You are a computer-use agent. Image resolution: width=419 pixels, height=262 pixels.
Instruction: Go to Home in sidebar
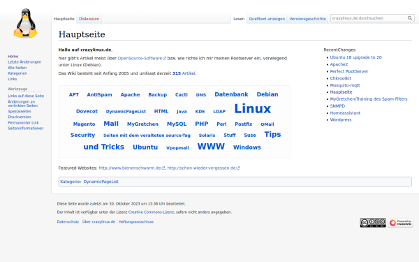click(13, 57)
